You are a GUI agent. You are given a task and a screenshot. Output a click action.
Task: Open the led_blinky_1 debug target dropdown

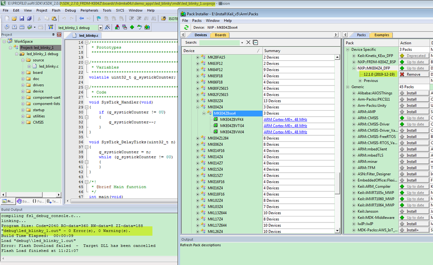[101, 27]
